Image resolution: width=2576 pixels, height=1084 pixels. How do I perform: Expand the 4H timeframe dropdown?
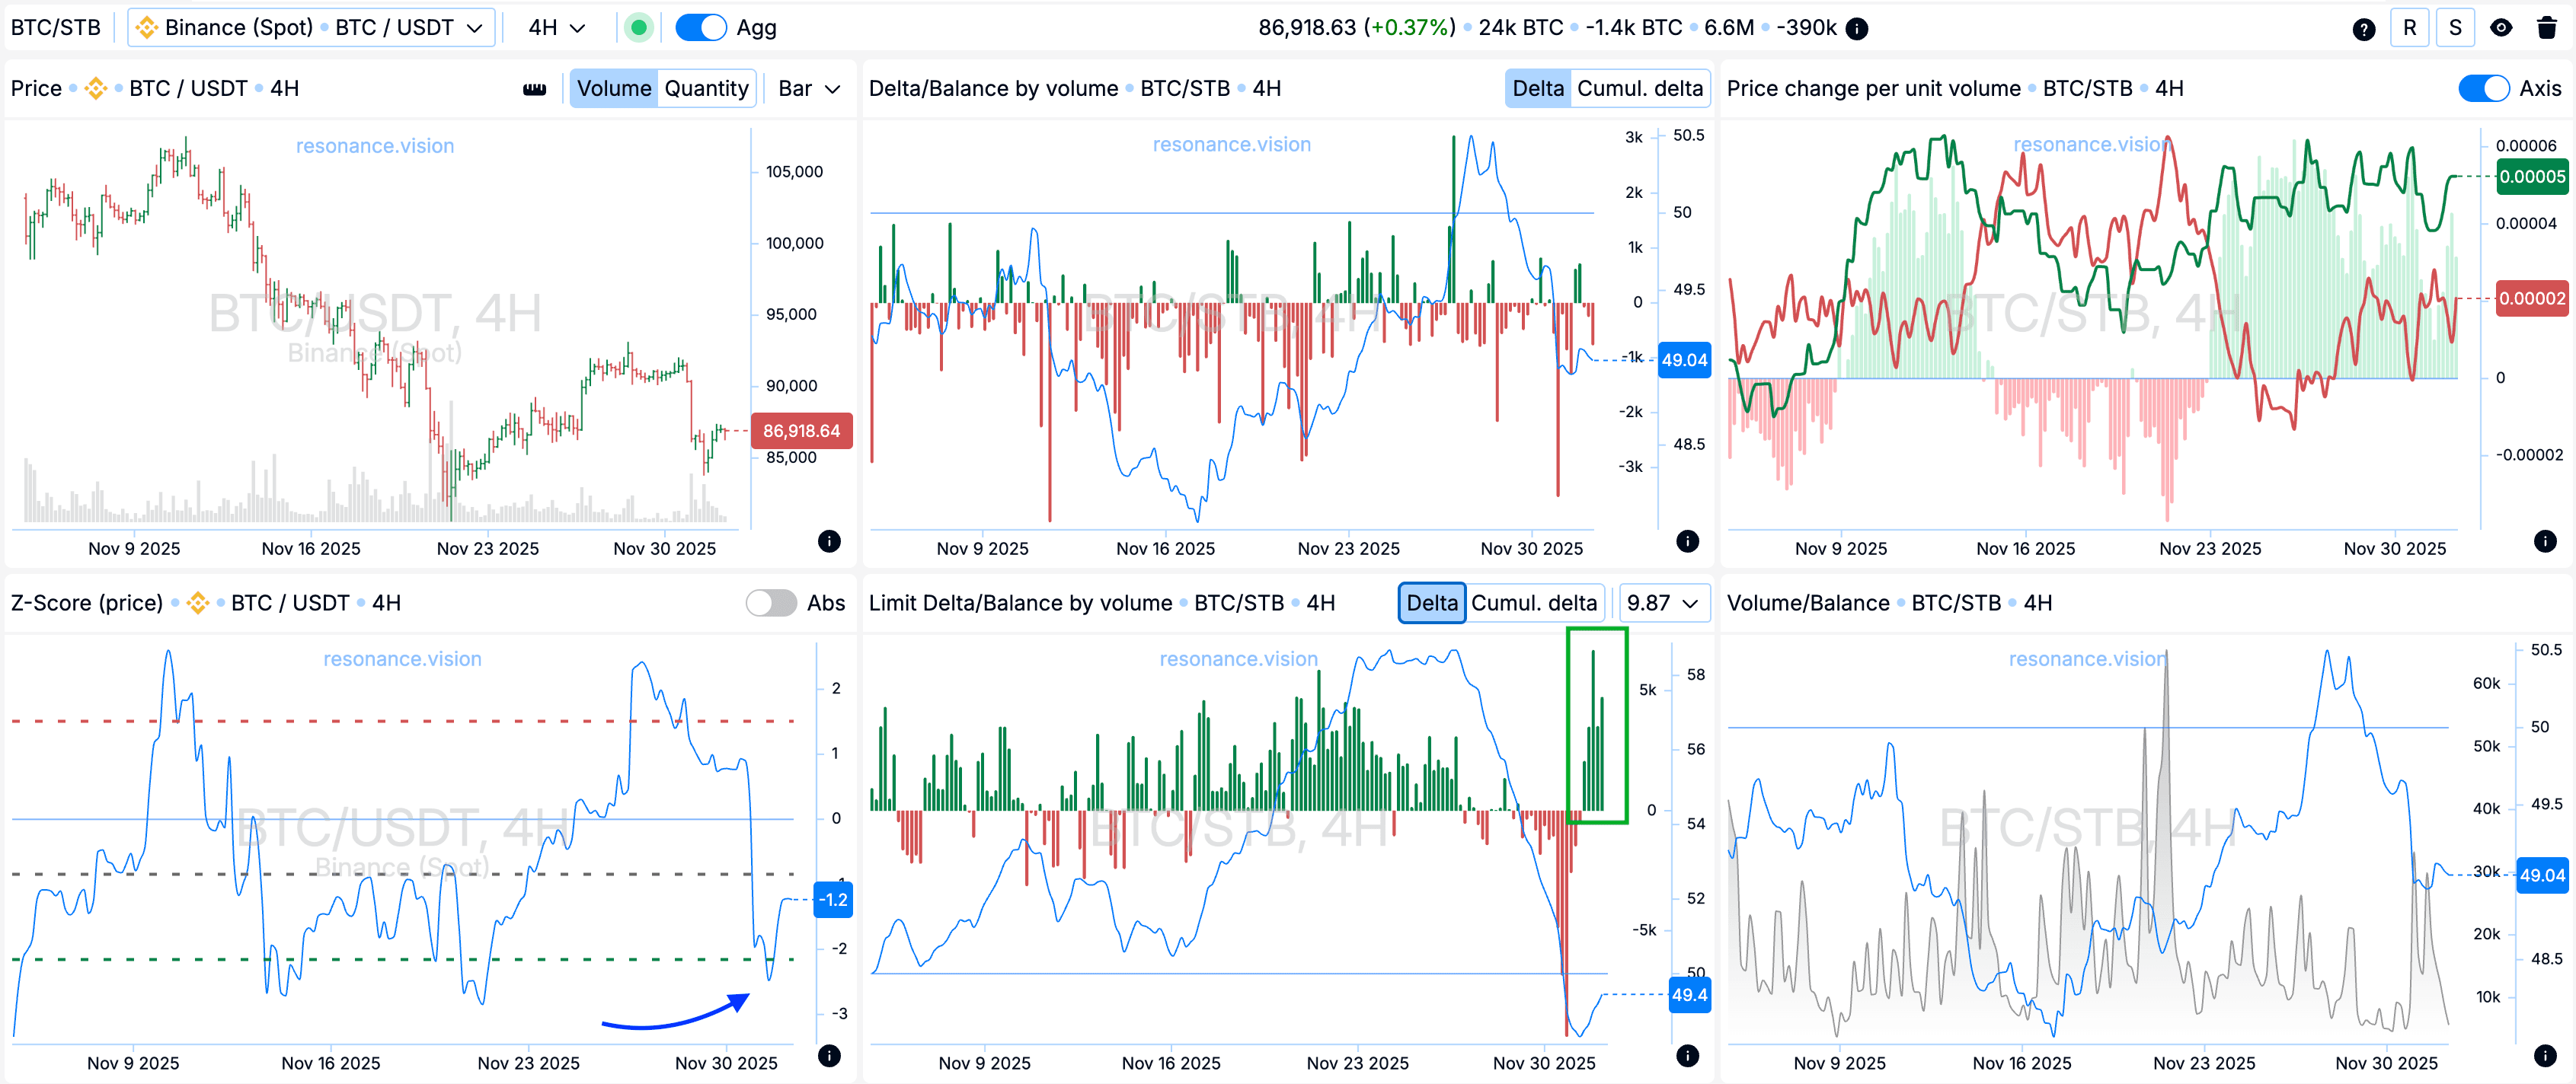click(557, 28)
